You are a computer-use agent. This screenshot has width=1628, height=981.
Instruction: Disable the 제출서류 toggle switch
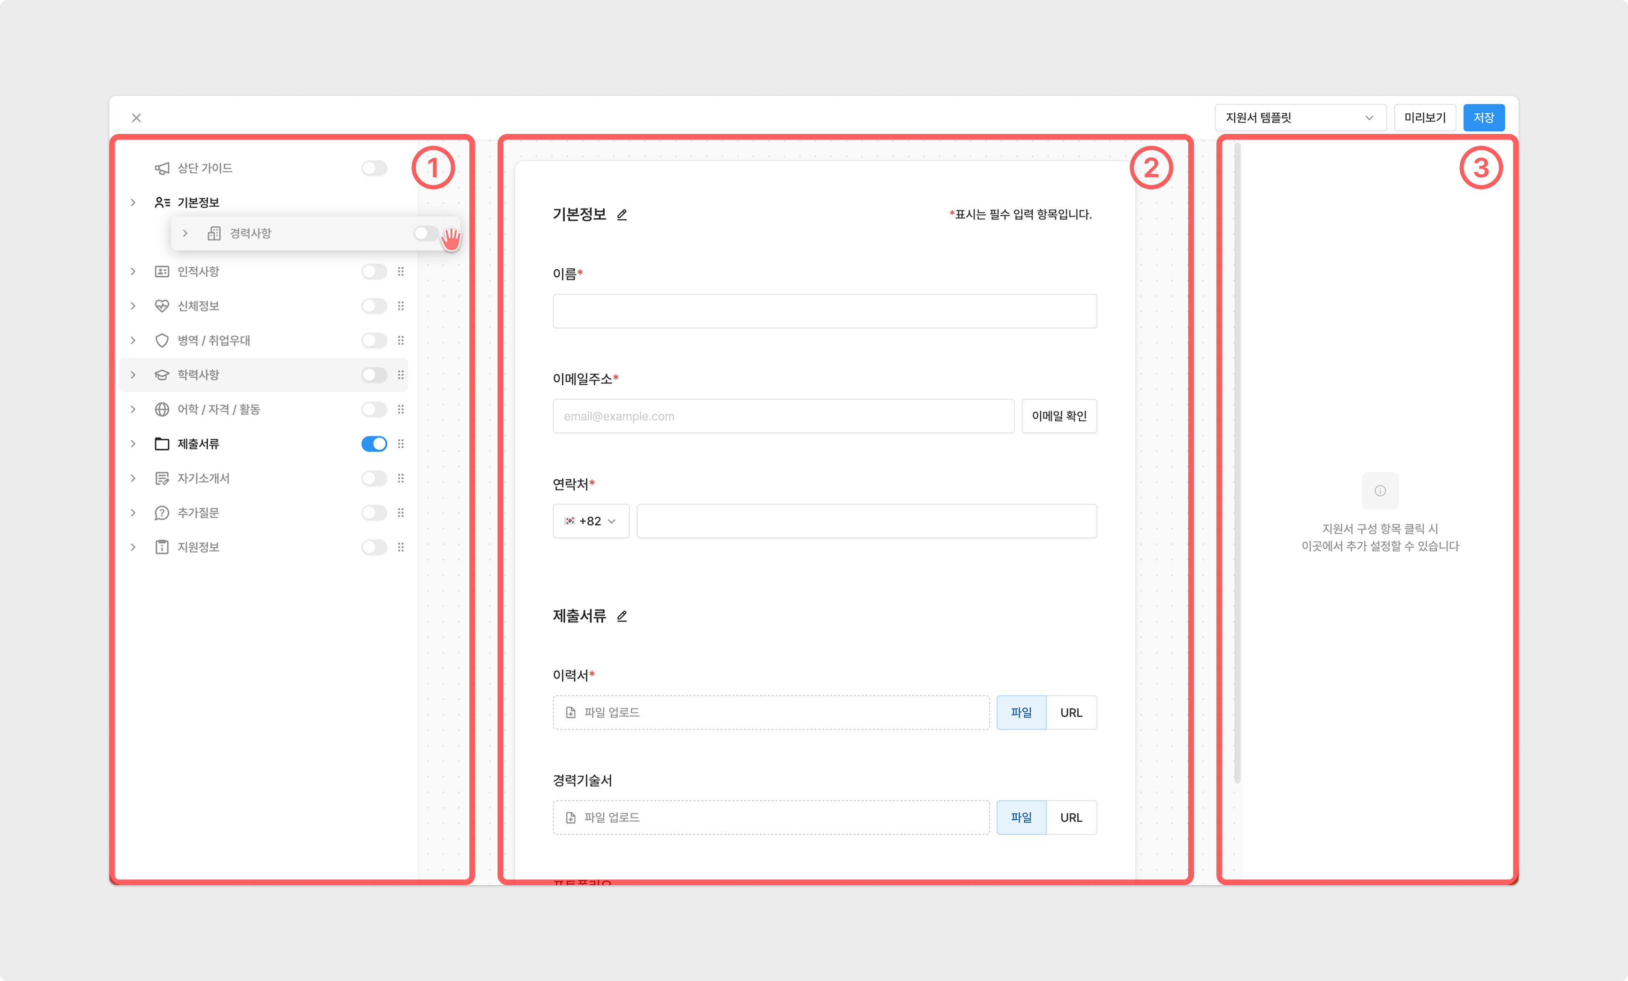[x=374, y=444]
